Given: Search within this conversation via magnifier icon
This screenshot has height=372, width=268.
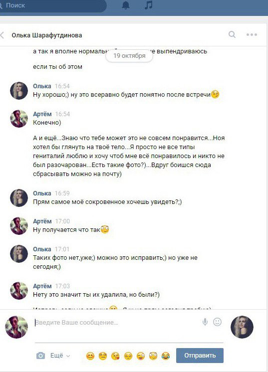Looking at the screenshot, I should coord(232,34).
